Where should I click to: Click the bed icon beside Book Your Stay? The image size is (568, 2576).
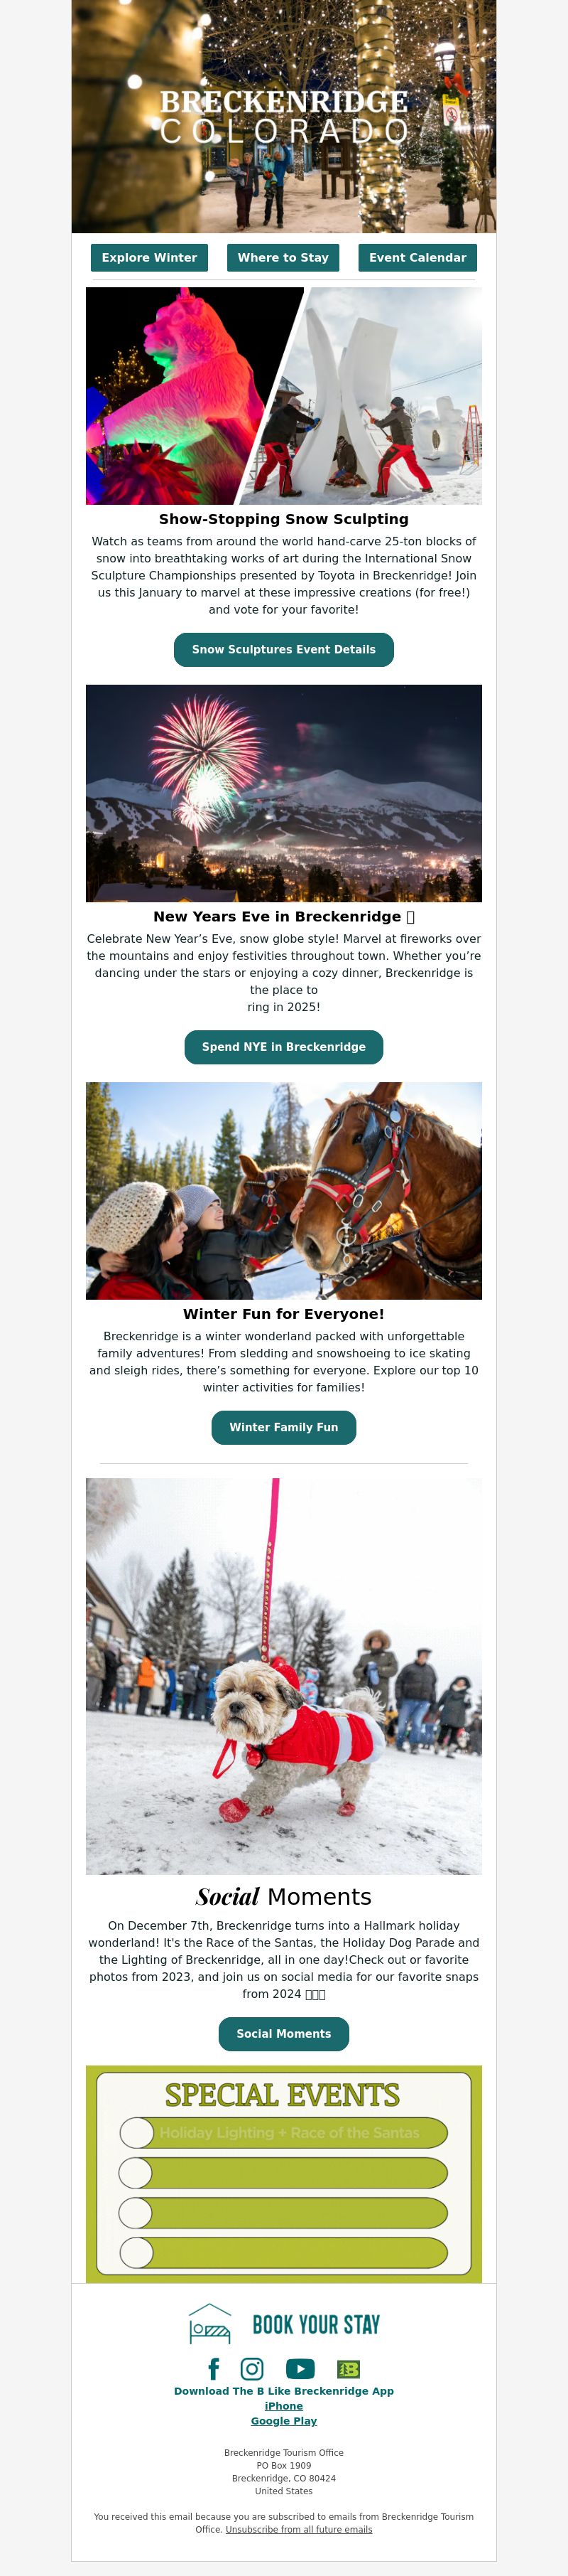coord(209,2324)
